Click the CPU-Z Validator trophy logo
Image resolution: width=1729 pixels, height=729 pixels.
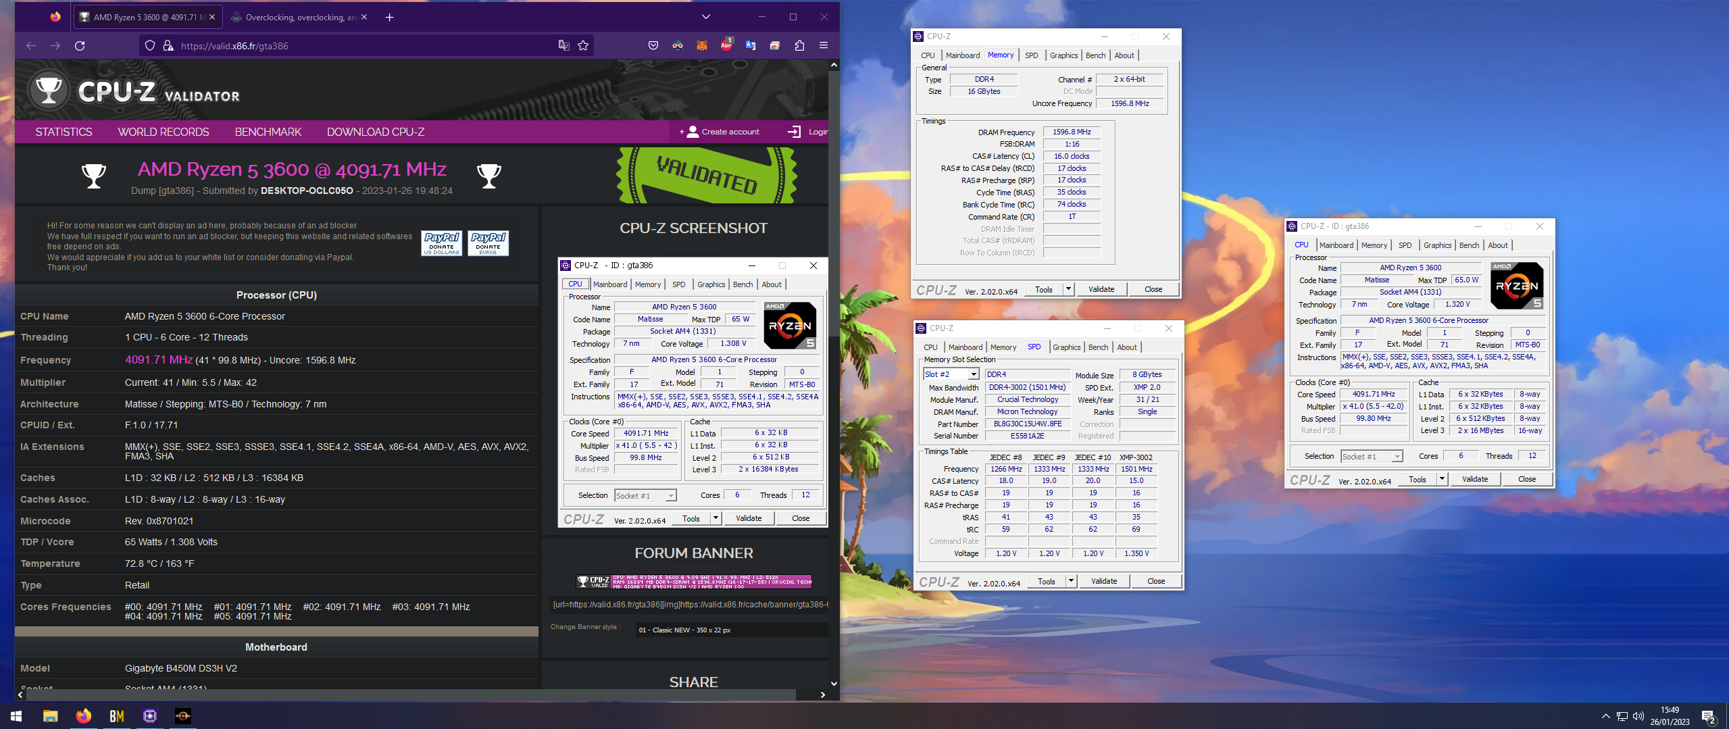point(49,91)
